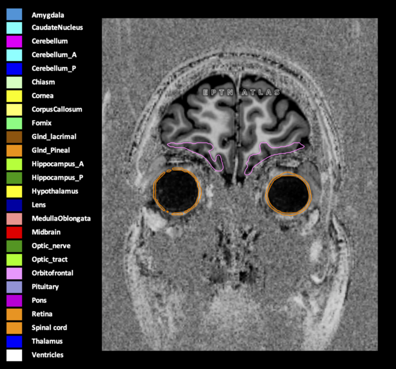This screenshot has height=369, width=396.
Task: Click the Ventricles label
Action: pyautogui.click(x=48, y=355)
